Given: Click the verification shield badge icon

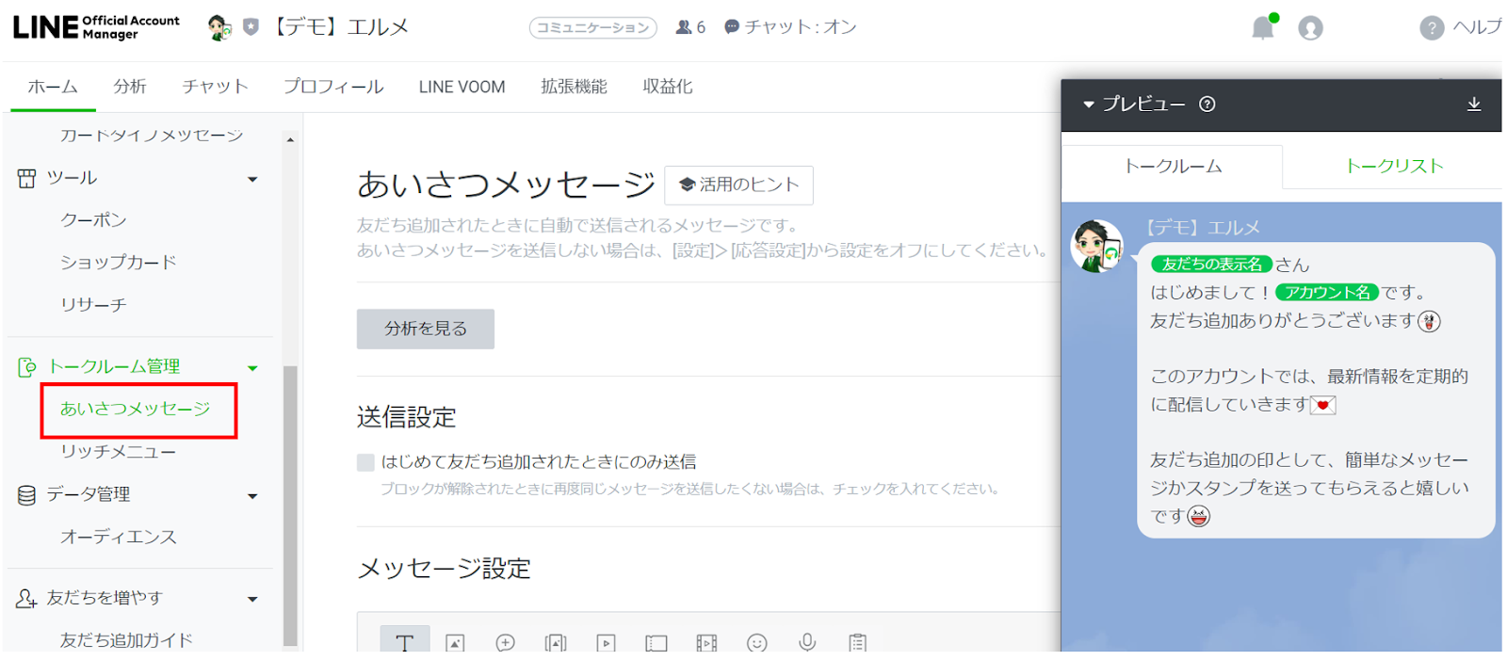Looking at the screenshot, I should tap(251, 27).
